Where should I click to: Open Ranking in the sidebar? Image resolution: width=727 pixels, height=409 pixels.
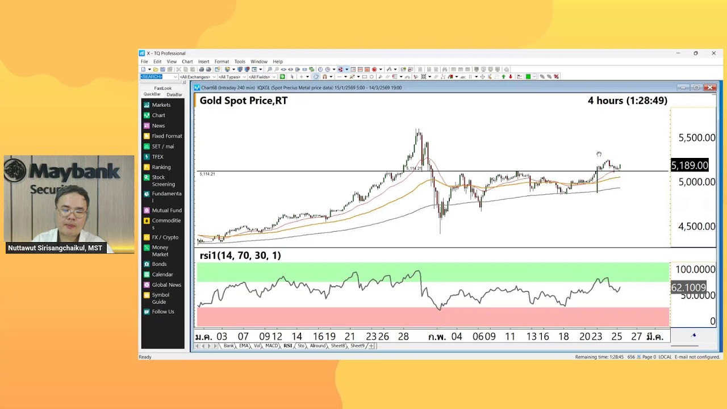157,167
